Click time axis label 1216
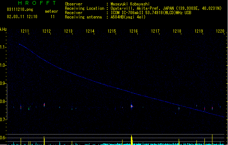228x145 pixels. click(133, 31)
